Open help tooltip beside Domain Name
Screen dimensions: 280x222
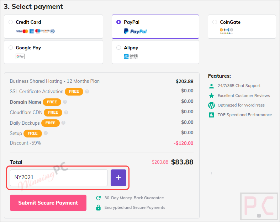click(x=65, y=102)
